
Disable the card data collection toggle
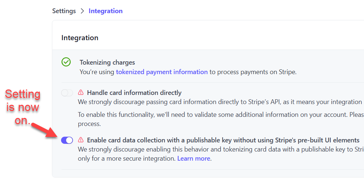(67, 140)
